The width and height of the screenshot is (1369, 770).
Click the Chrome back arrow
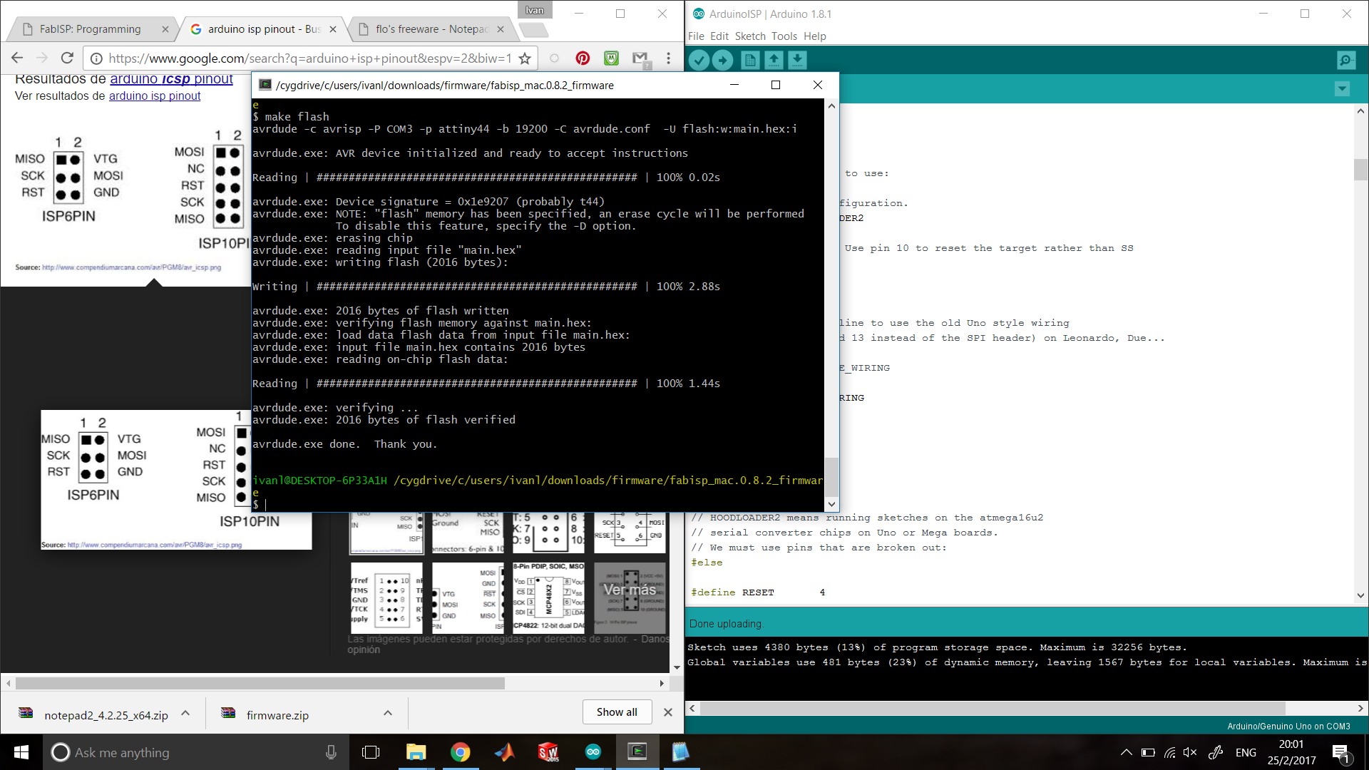pos(18,58)
